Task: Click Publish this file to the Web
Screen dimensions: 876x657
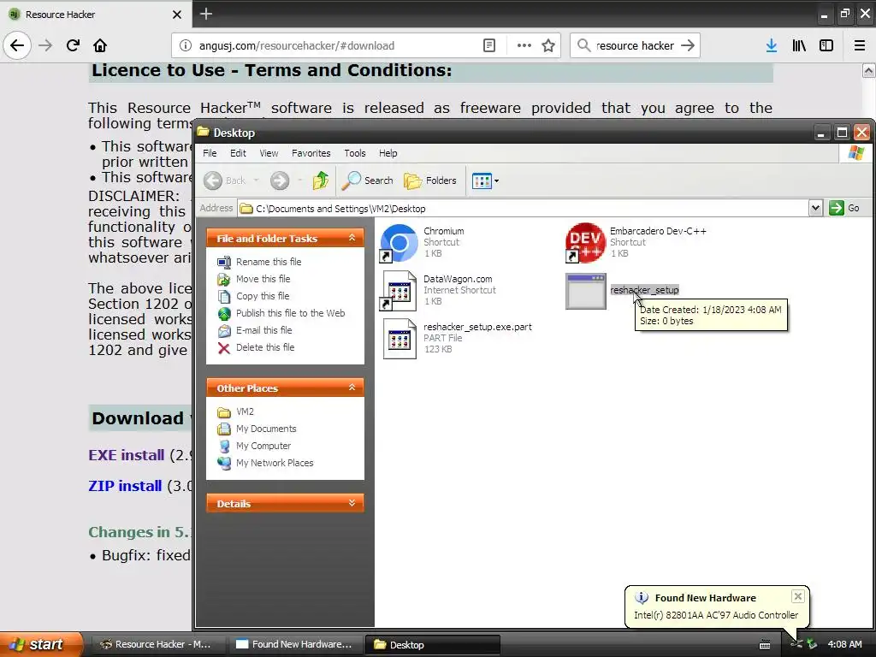Action: (281, 313)
